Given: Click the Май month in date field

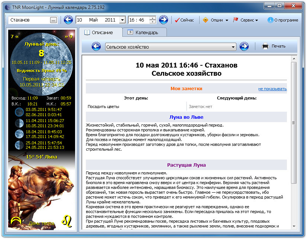Looking at the screenshot, I should pos(93,20).
